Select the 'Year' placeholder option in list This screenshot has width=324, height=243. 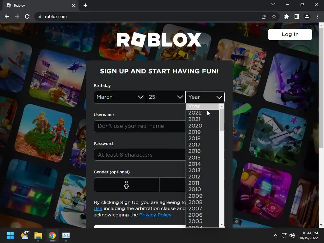coord(202,106)
